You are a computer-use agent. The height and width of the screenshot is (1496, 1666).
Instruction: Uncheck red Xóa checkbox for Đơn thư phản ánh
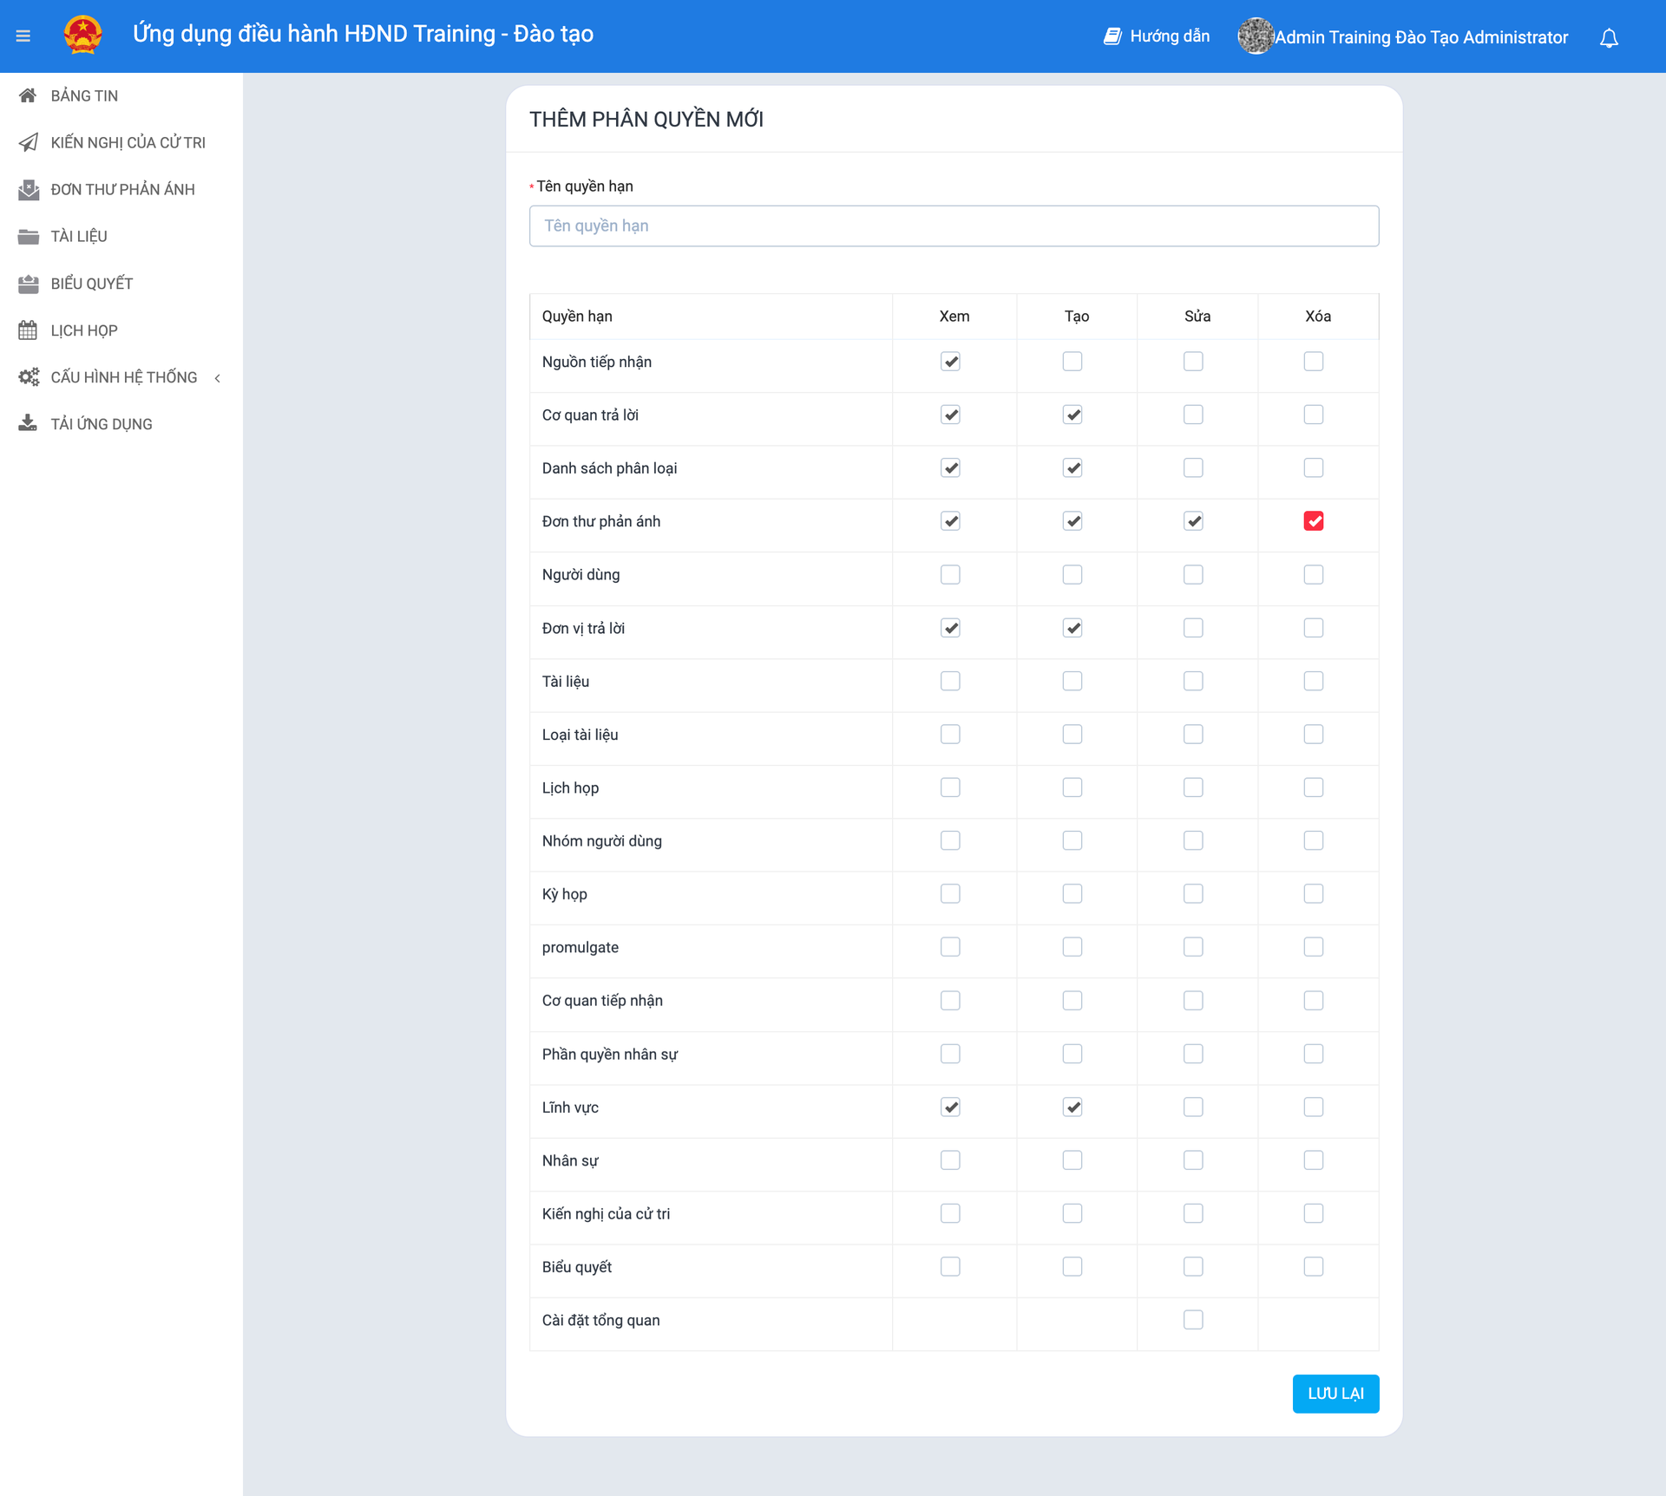tap(1313, 521)
